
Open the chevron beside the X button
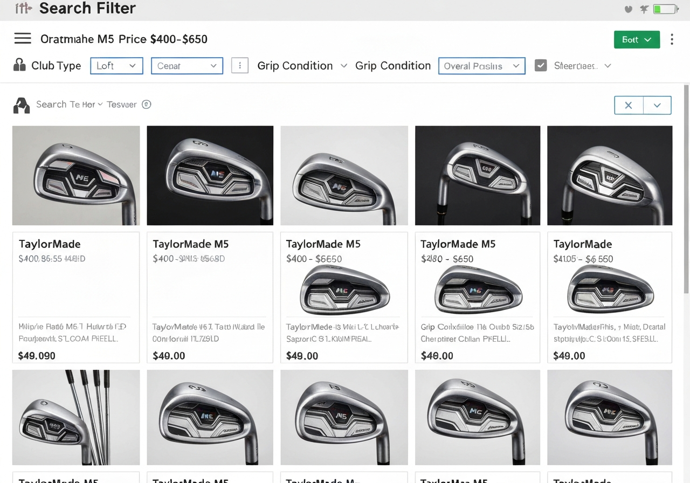click(x=657, y=105)
